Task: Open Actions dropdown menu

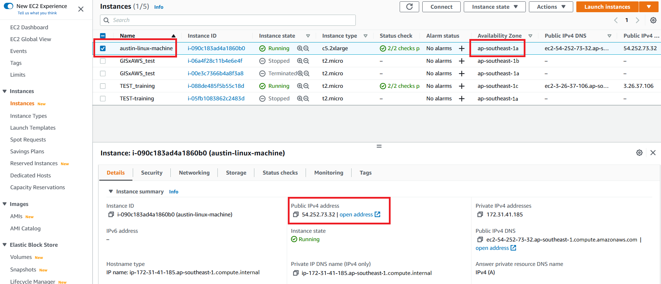Action: pyautogui.click(x=551, y=7)
